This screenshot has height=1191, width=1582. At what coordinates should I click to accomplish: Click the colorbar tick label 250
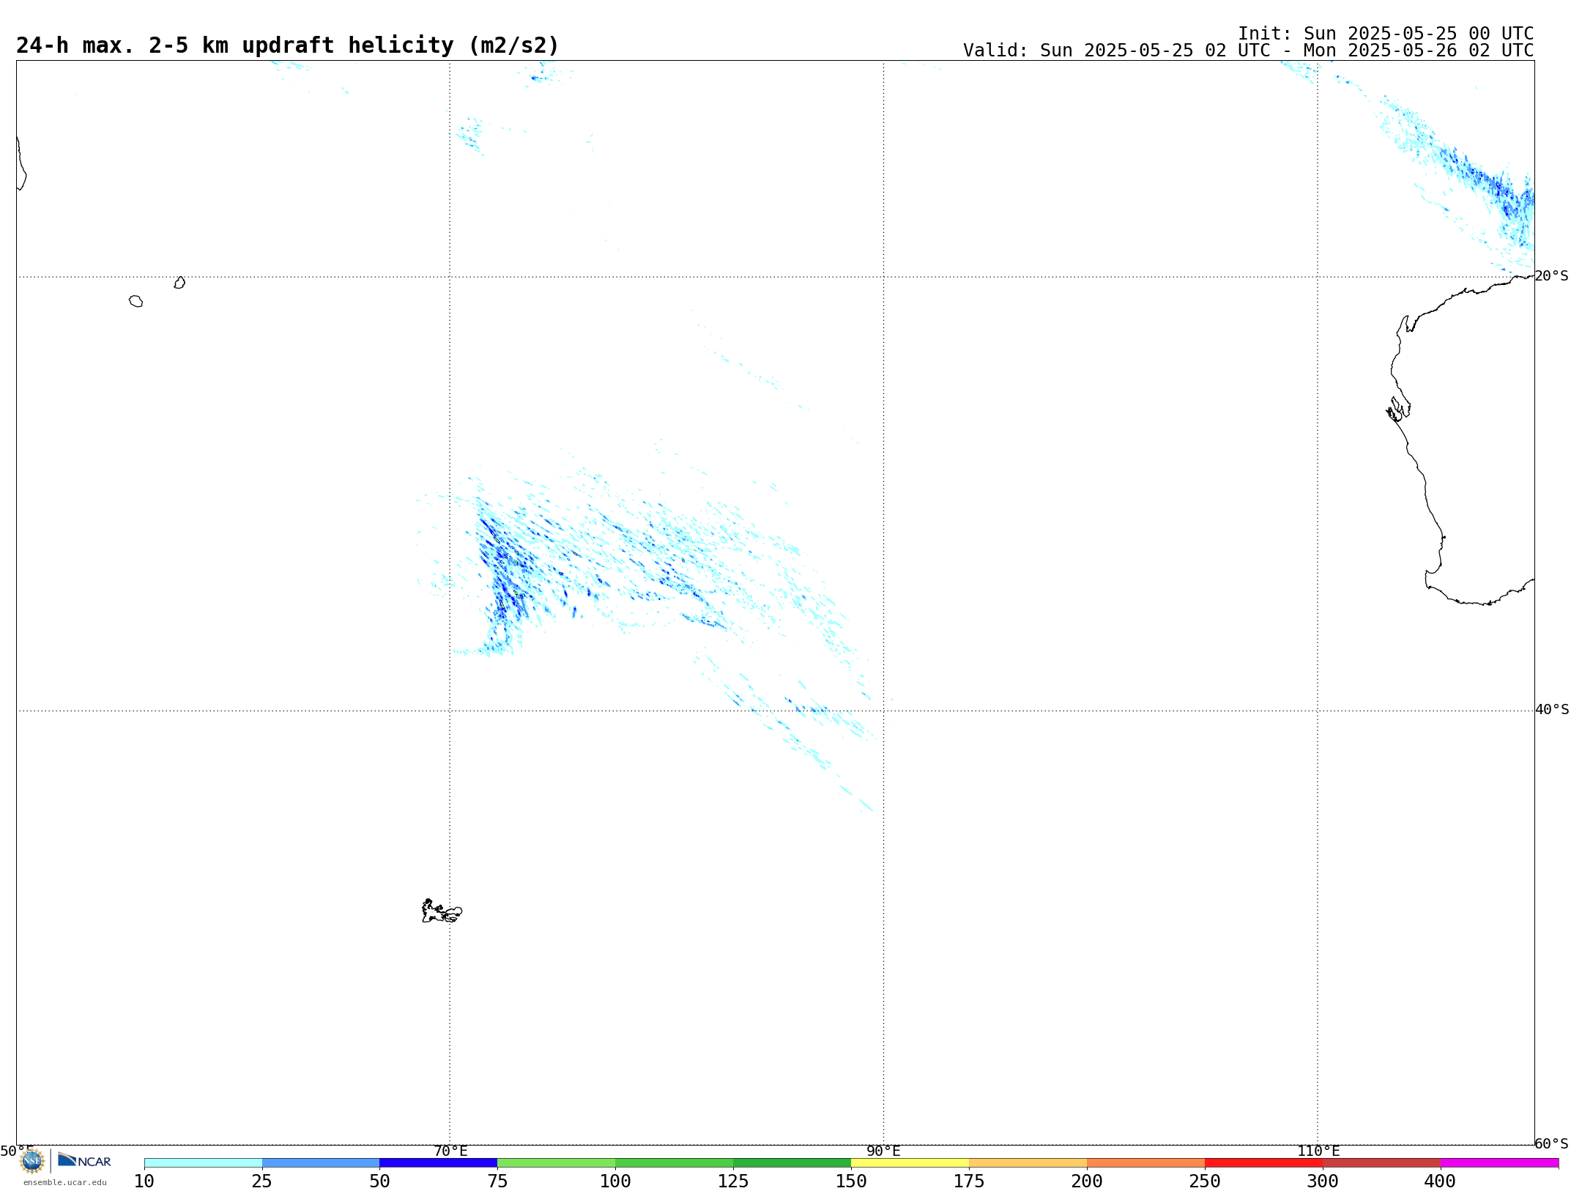pyautogui.click(x=1205, y=1181)
